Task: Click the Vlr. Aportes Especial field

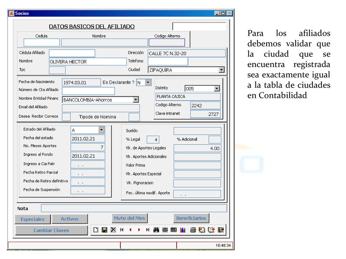Action: [197, 174]
